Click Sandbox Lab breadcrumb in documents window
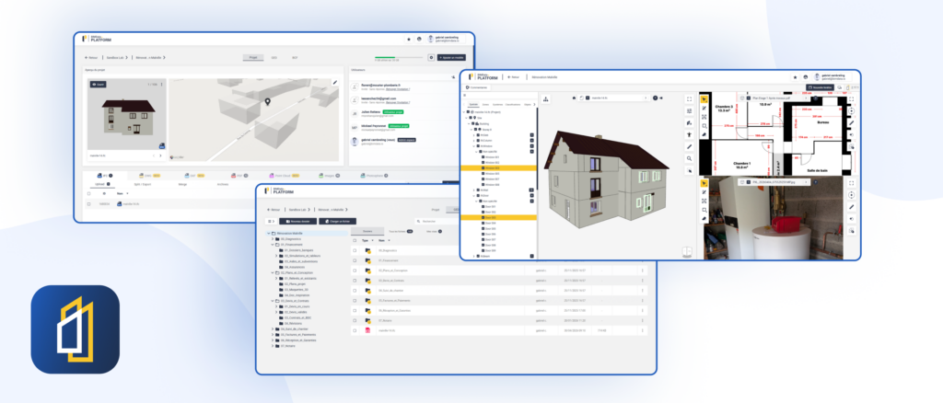 297,210
